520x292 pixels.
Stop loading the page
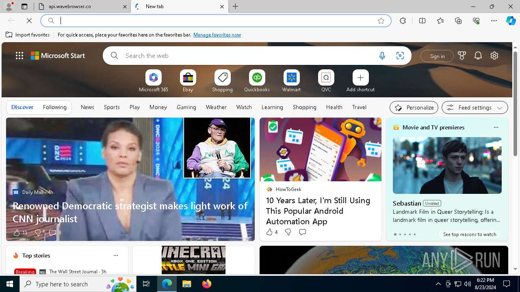(x=29, y=21)
